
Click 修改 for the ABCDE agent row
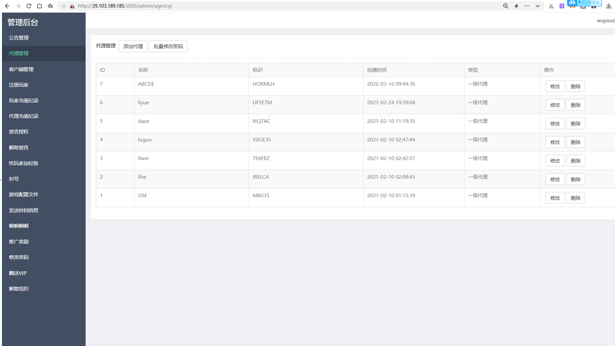tap(555, 86)
